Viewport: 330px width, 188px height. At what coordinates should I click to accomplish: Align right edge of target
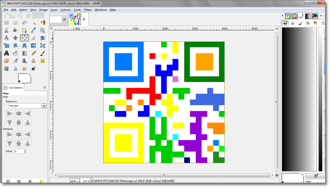(28, 113)
